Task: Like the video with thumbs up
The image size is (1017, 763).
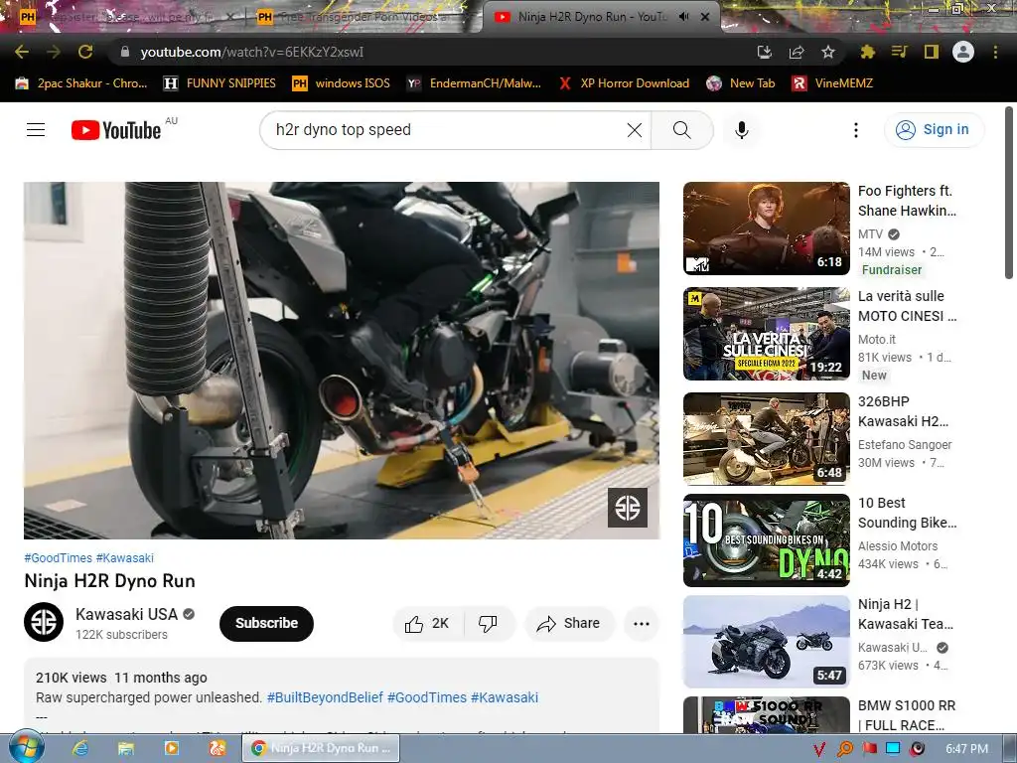Action: (427, 624)
